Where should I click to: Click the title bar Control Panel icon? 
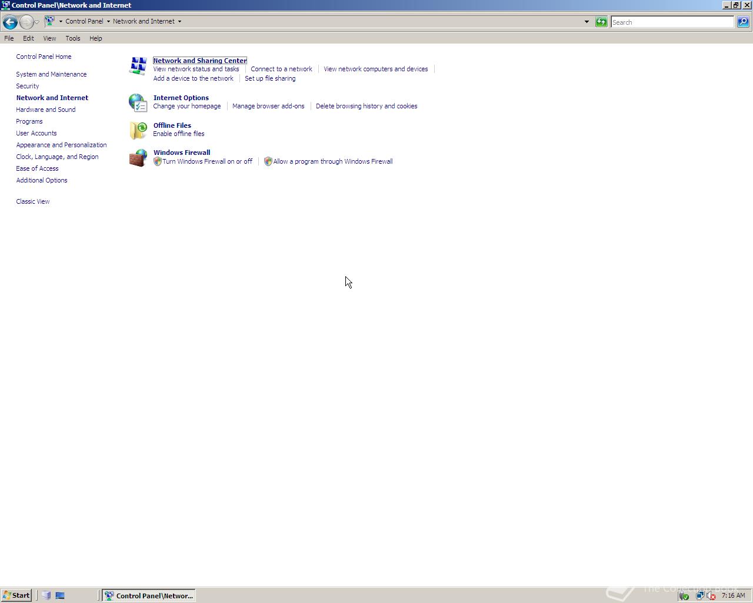pos(5,5)
